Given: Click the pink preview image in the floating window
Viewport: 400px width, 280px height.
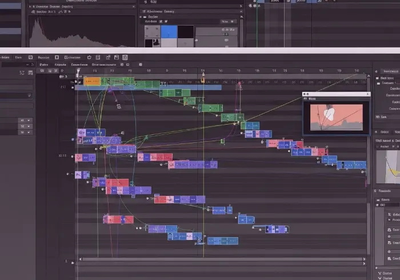Looking at the screenshot, I should tap(336, 117).
